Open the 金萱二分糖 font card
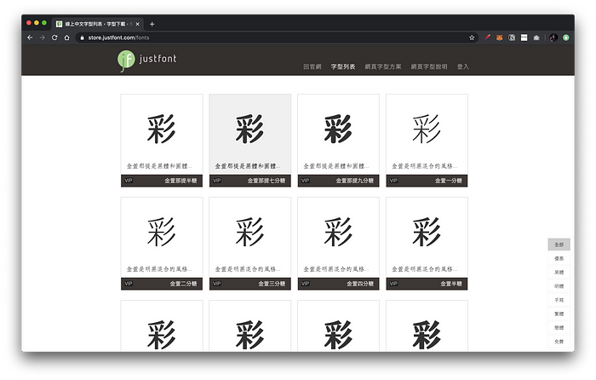596x380 pixels. point(162,244)
